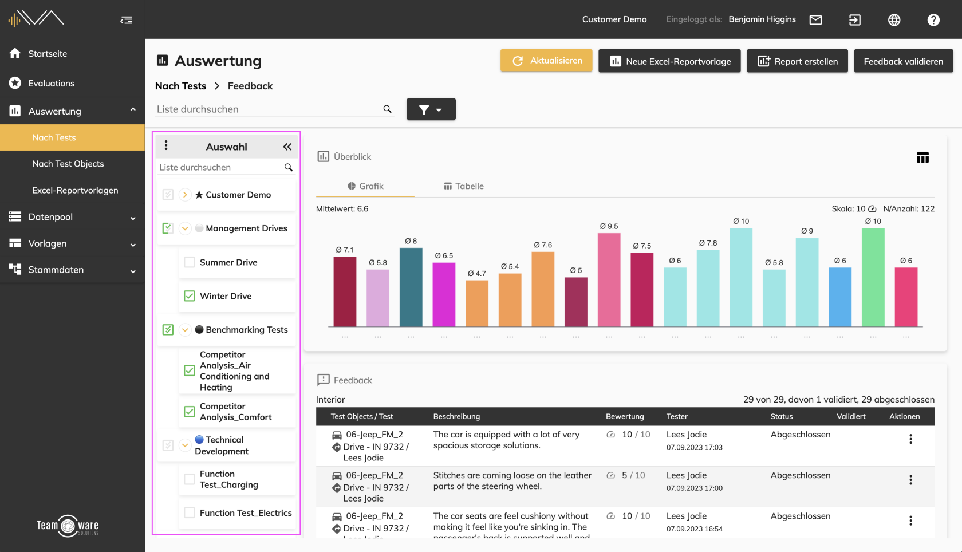Switch to the Tabelle tab
962x552 pixels.
coord(464,186)
